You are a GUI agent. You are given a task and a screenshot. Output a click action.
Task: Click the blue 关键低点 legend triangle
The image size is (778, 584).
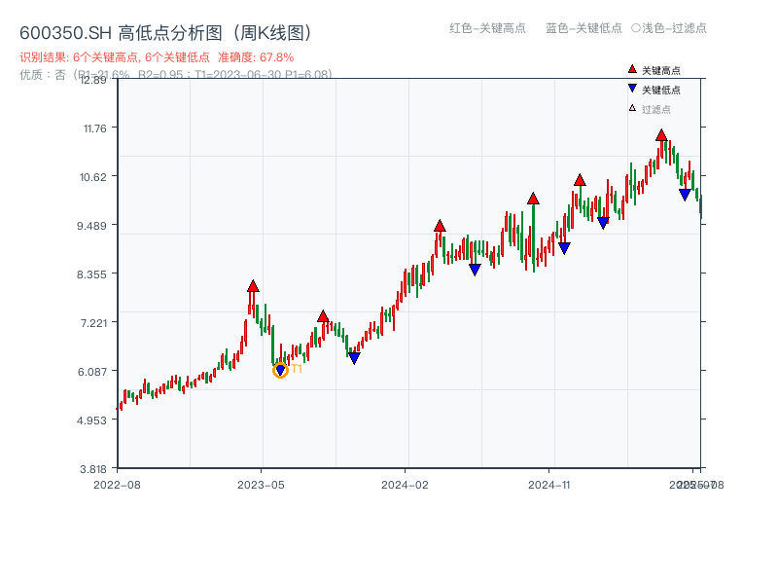632,89
